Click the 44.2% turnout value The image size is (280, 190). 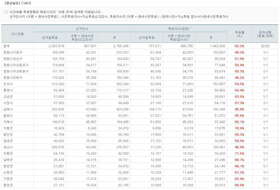(x=240, y=78)
